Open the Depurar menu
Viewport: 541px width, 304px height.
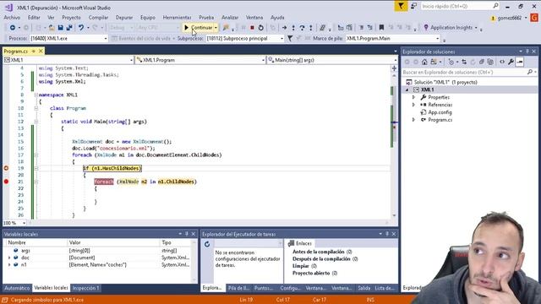click(x=124, y=17)
